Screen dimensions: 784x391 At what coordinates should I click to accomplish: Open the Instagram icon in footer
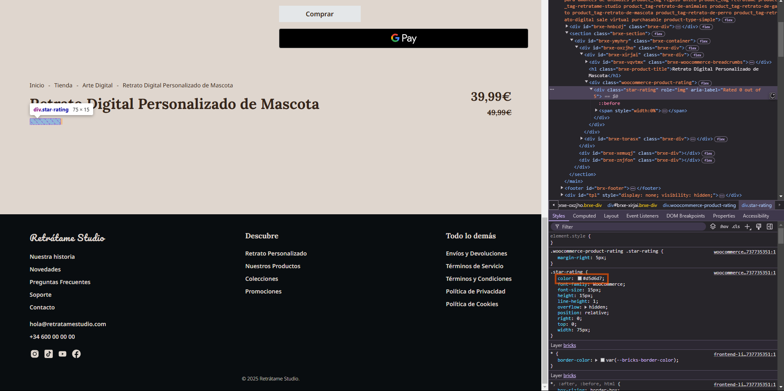click(x=35, y=354)
